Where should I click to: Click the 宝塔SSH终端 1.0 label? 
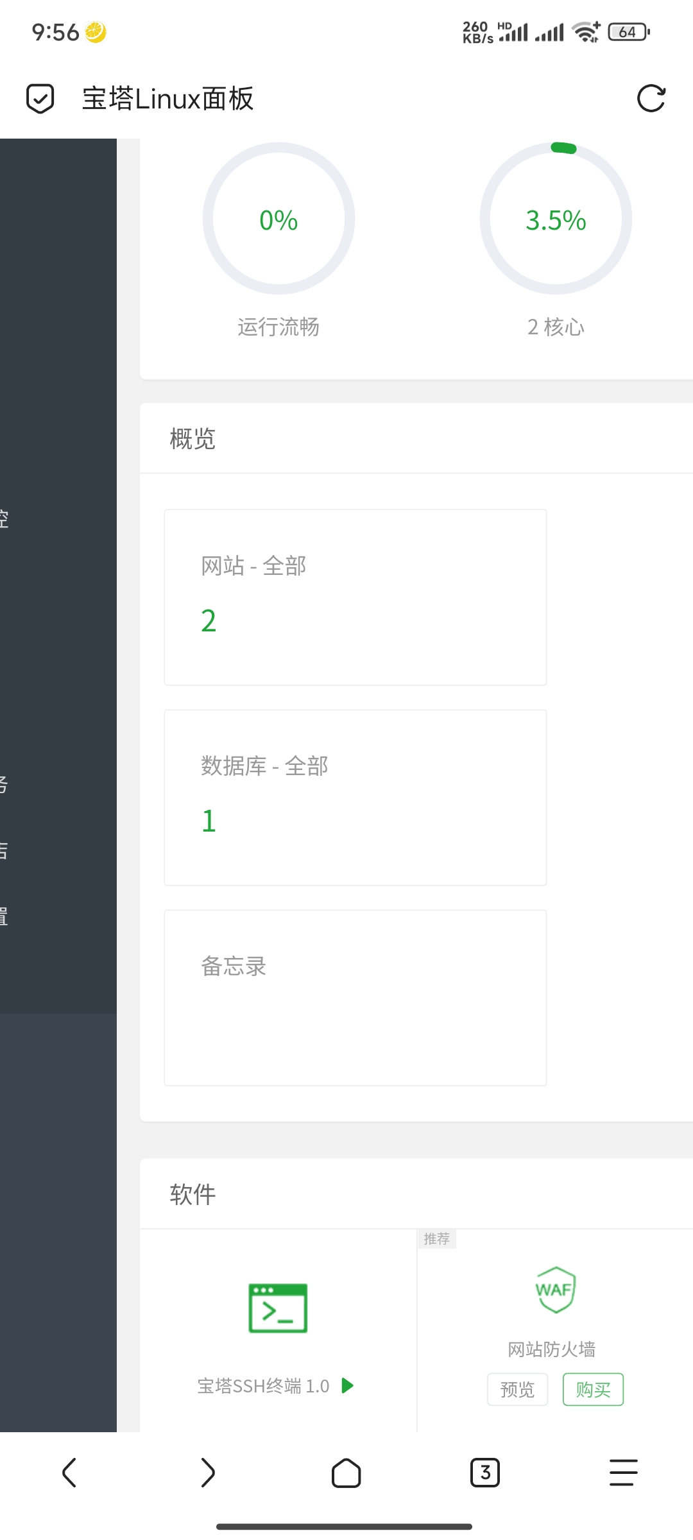pyautogui.click(x=263, y=1386)
